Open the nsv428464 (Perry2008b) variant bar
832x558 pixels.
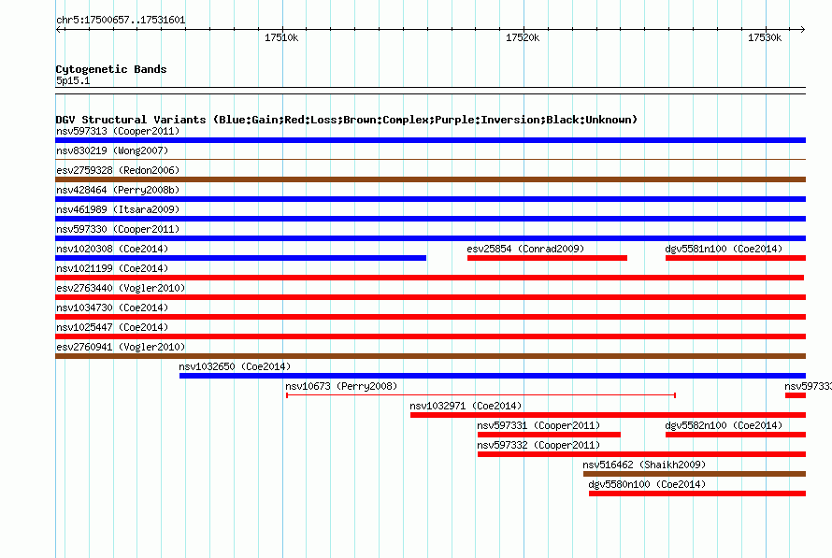[430, 199]
